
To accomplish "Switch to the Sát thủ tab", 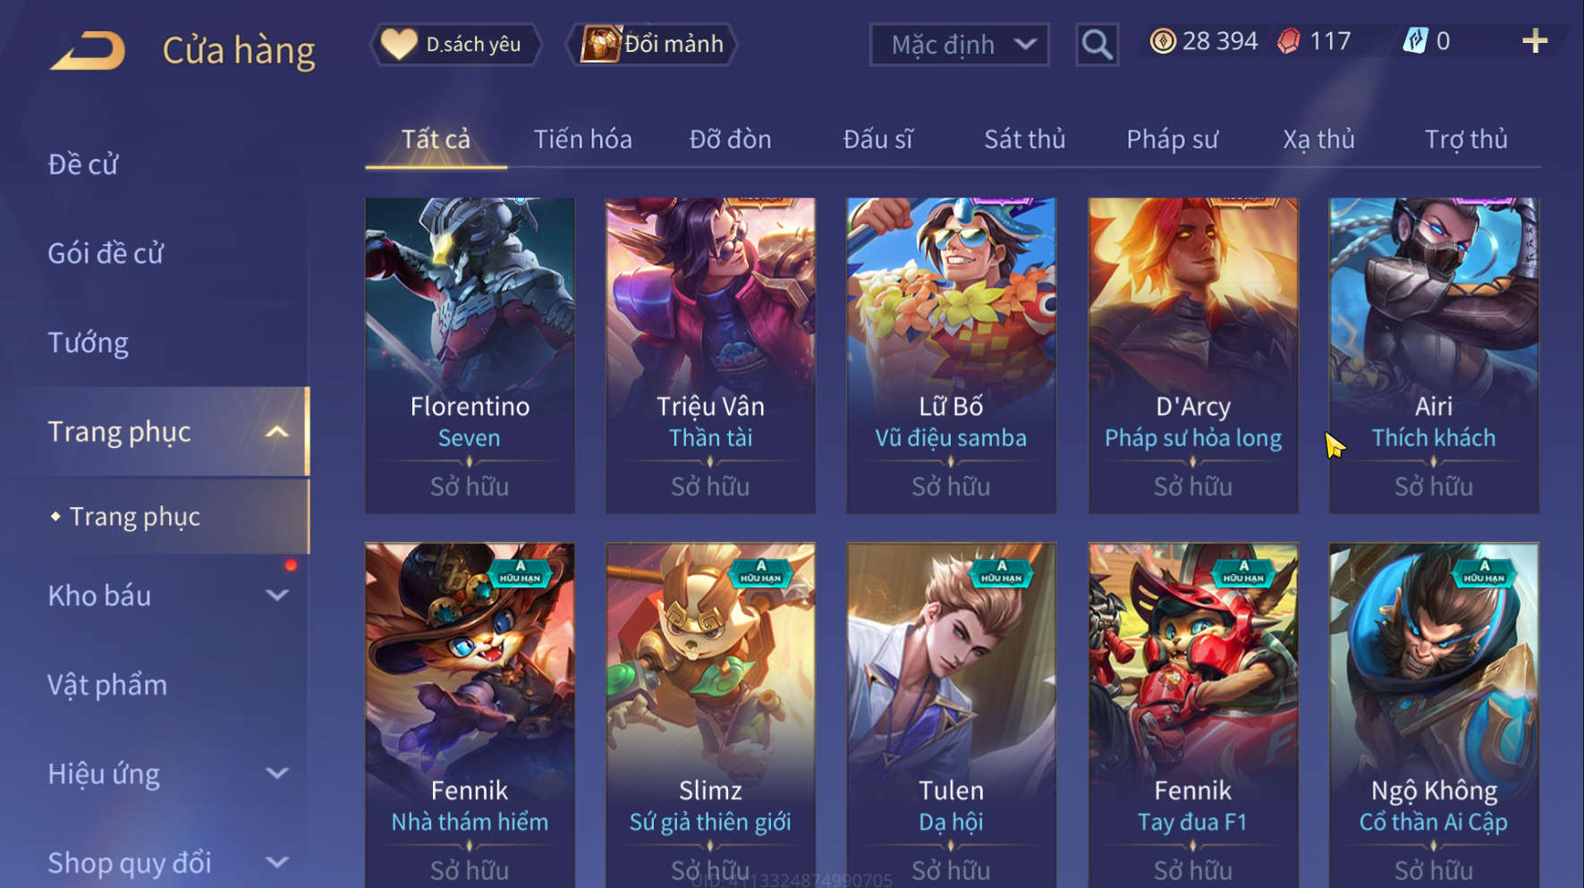I will pyautogui.click(x=1025, y=140).
